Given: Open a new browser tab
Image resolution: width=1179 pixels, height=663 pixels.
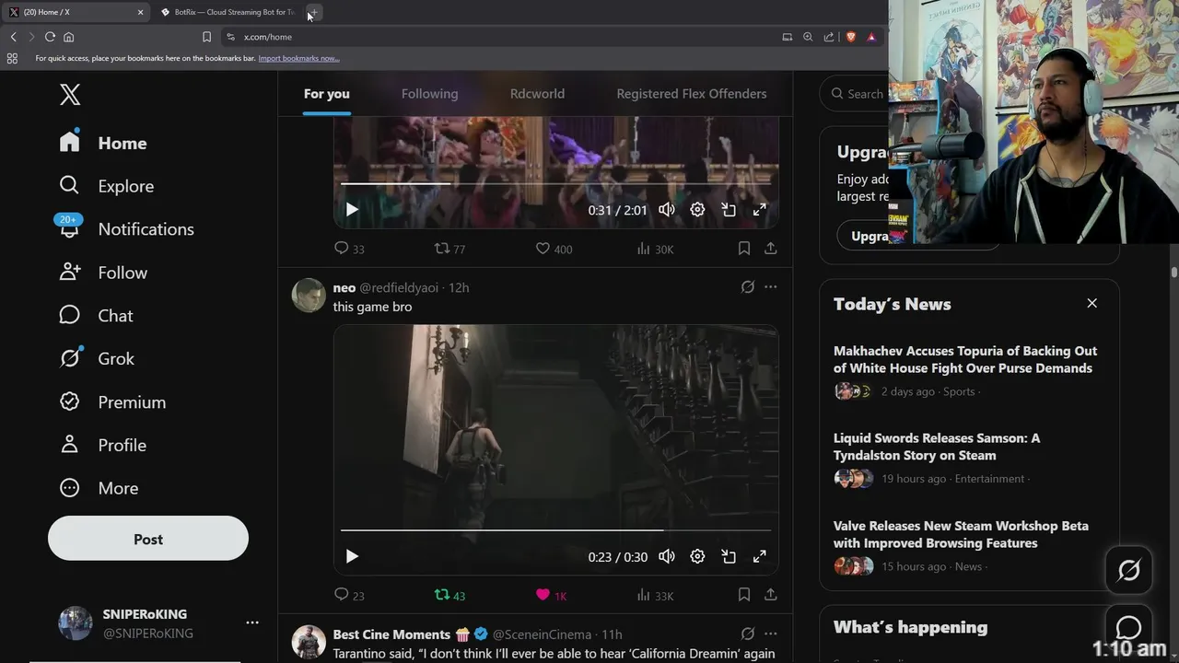Looking at the screenshot, I should pos(313,13).
